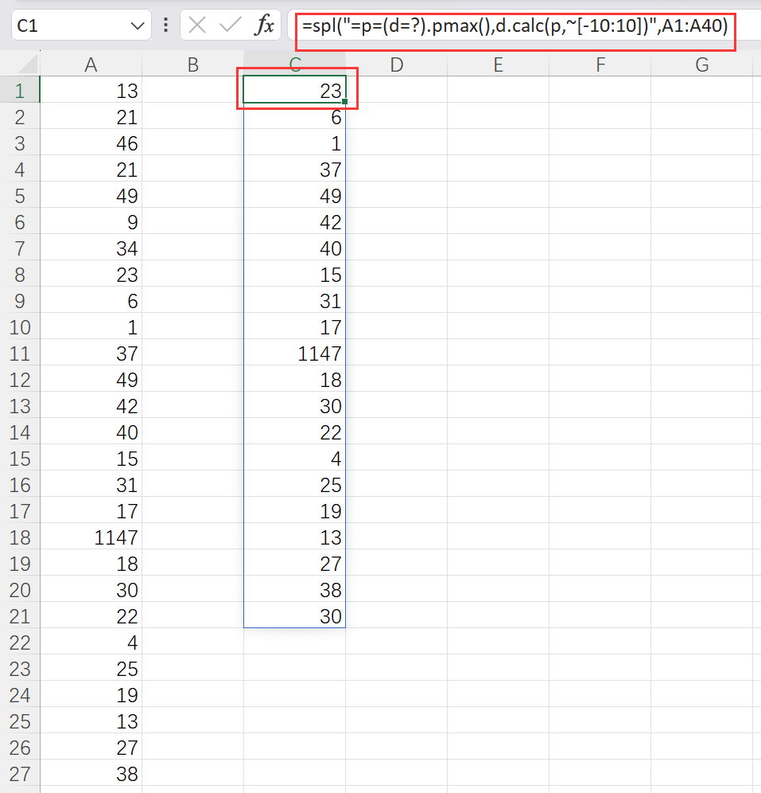This screenshot has height=793, width=761.
Task: Click the vertical ellipsis next to Name Box
Action: (x=165, y=25)
